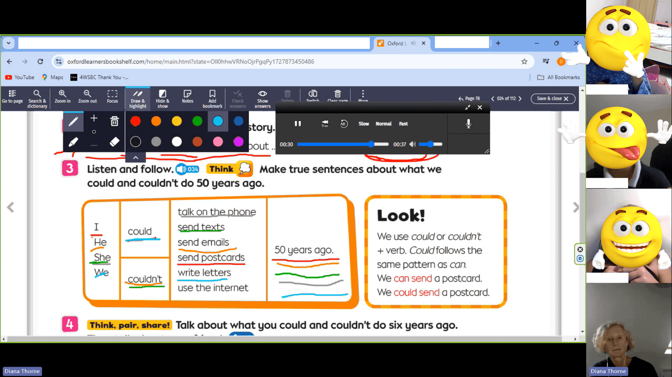Set audio speed to Fast

(403, 124)
